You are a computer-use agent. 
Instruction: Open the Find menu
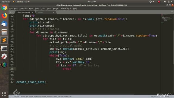click(x=31, y=8)
